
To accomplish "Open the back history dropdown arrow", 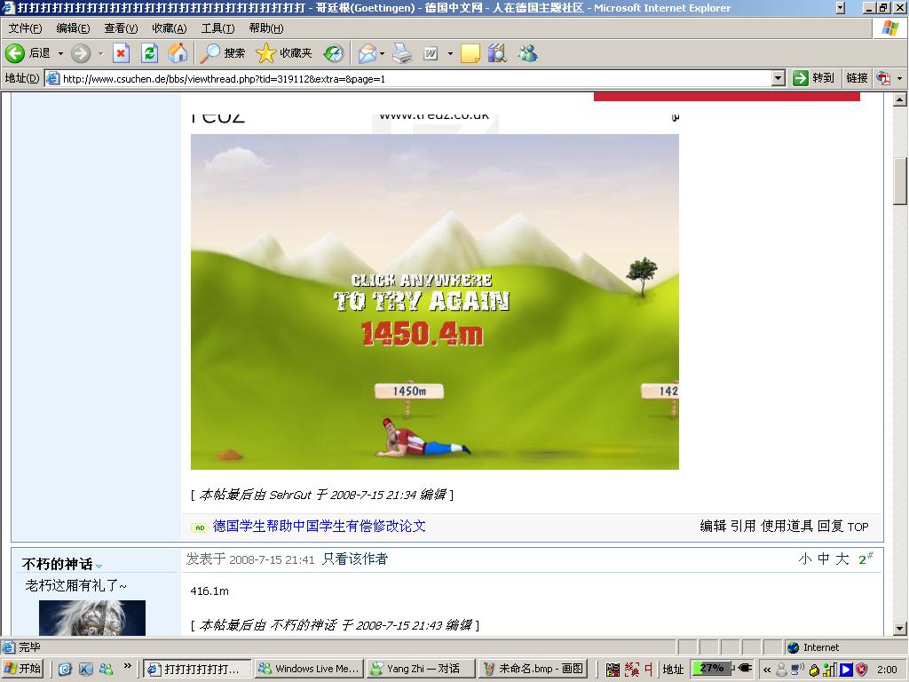I will click(x=60, y=53).
